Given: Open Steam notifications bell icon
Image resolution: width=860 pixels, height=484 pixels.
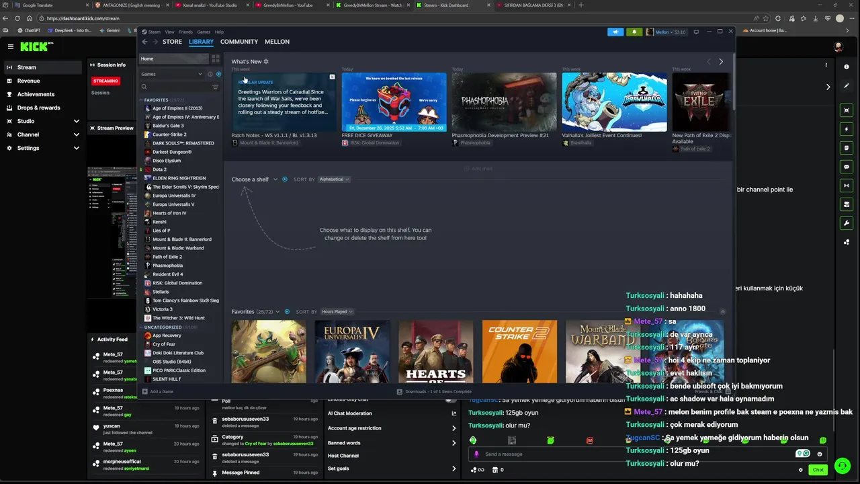Looking at the screenshot, I should [x=634, y=32].
